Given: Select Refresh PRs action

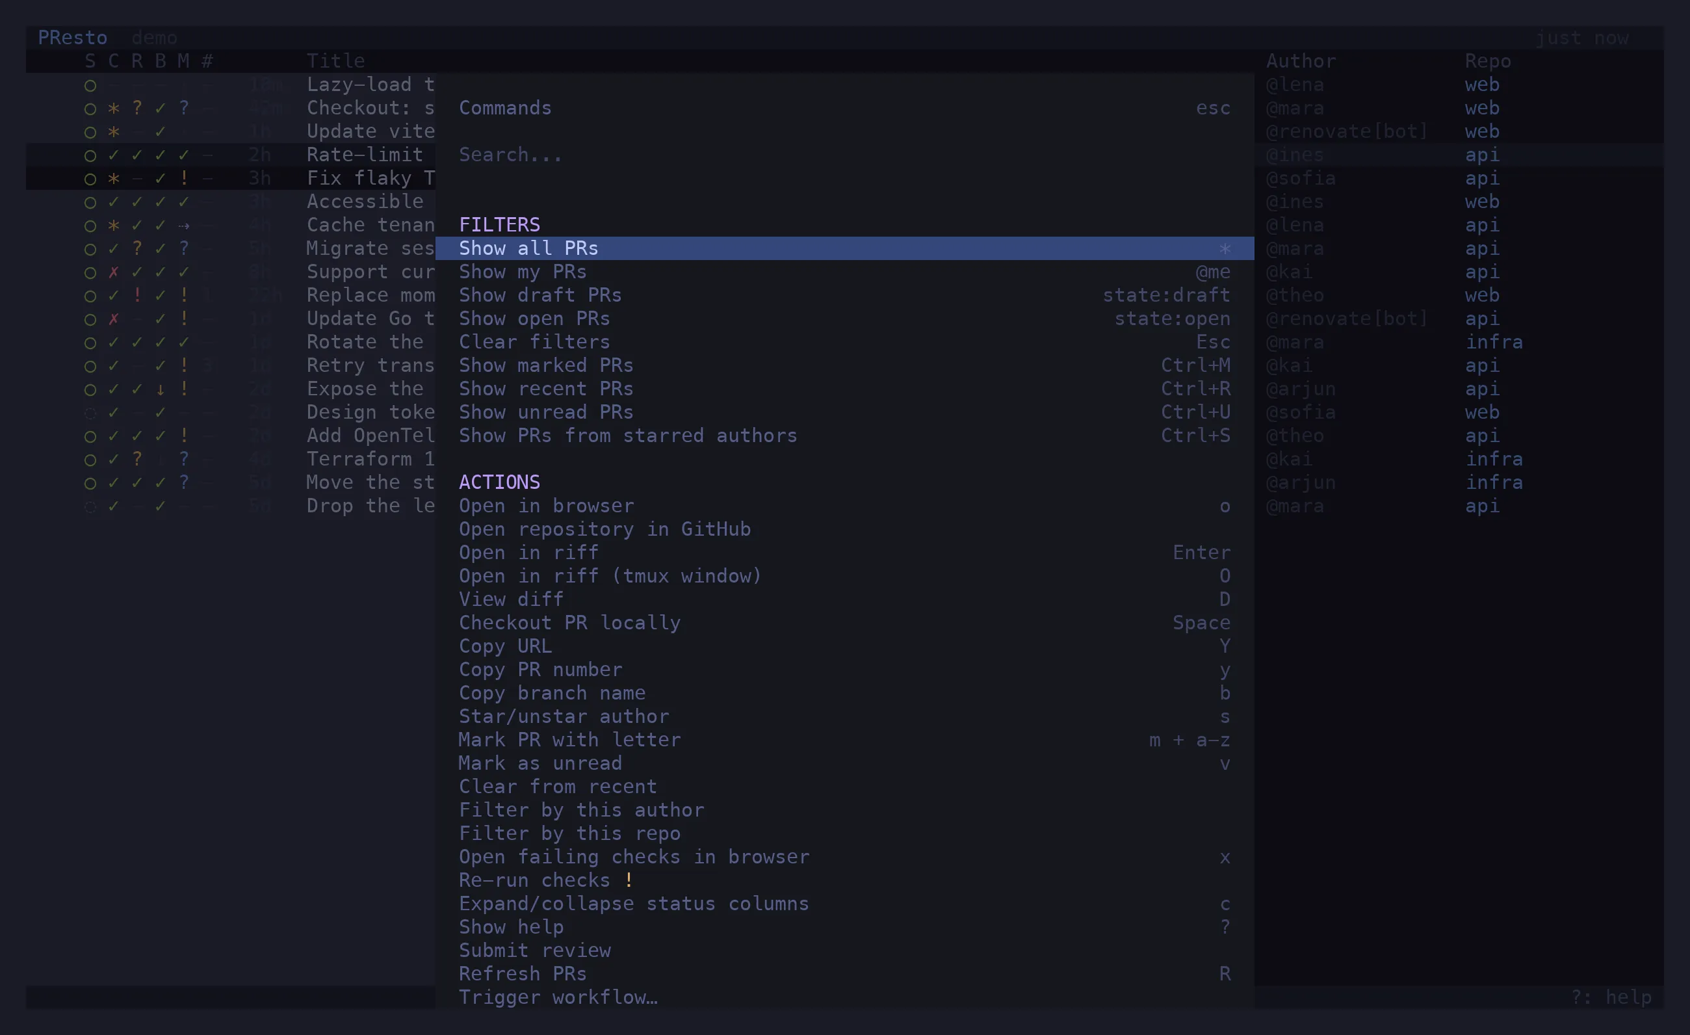Looking at the screenshot, I should pyautogui.click(x=844, y=973).
